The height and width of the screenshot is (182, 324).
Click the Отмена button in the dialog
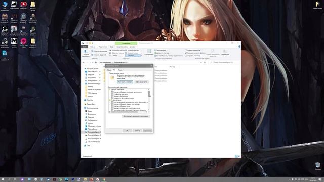[x=137, y=131]
